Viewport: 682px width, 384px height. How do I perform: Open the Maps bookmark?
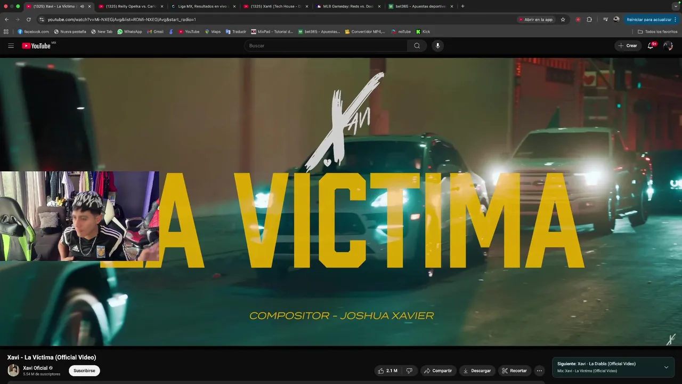213,31
